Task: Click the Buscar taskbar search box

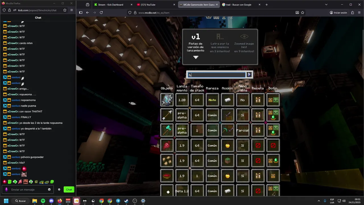Action: coord(20,201)
